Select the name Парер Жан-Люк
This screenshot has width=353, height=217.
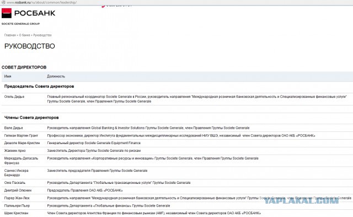[x=17, y=198]
